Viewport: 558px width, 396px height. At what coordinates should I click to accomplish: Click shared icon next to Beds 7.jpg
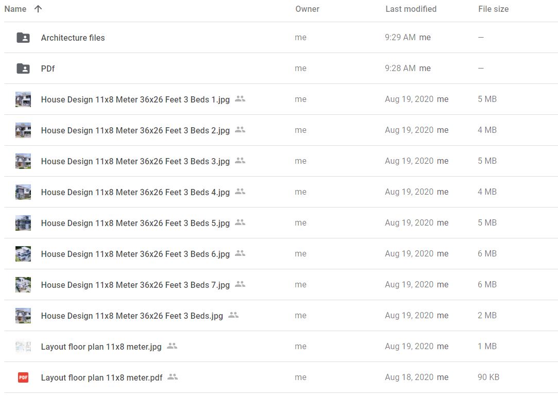click(x=240, y=284)
